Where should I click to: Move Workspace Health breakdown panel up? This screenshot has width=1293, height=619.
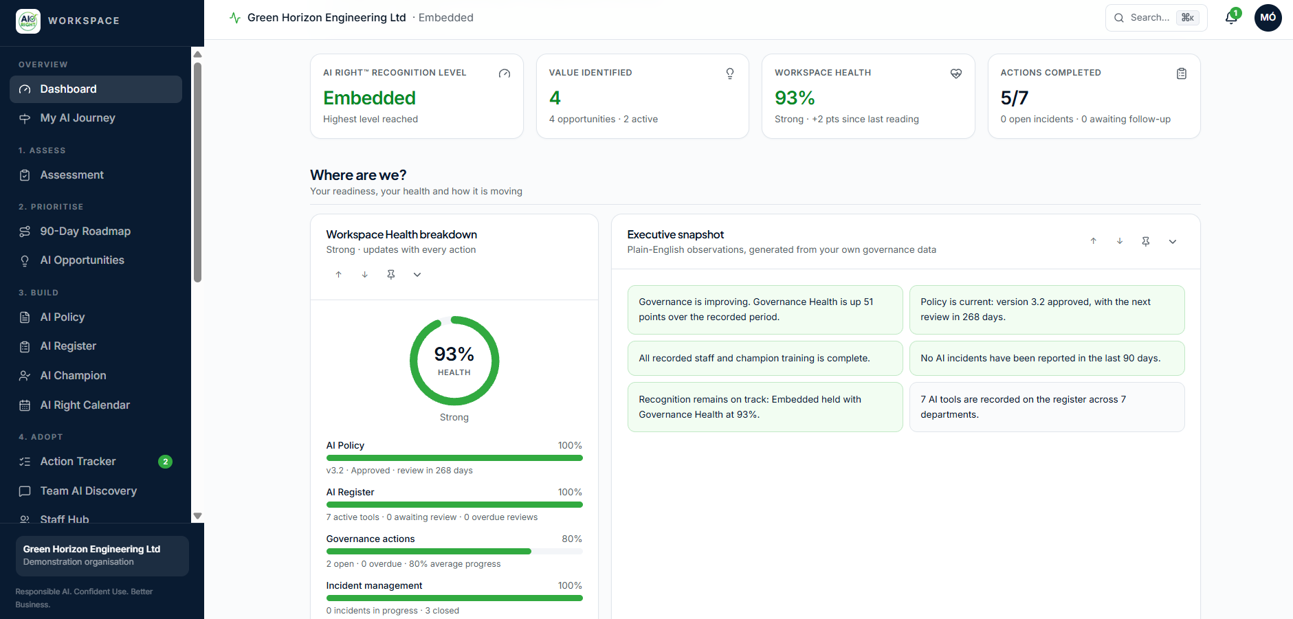pos(338,274)
